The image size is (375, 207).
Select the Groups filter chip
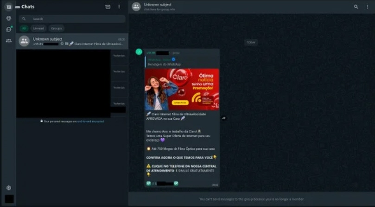pos(57,28)
